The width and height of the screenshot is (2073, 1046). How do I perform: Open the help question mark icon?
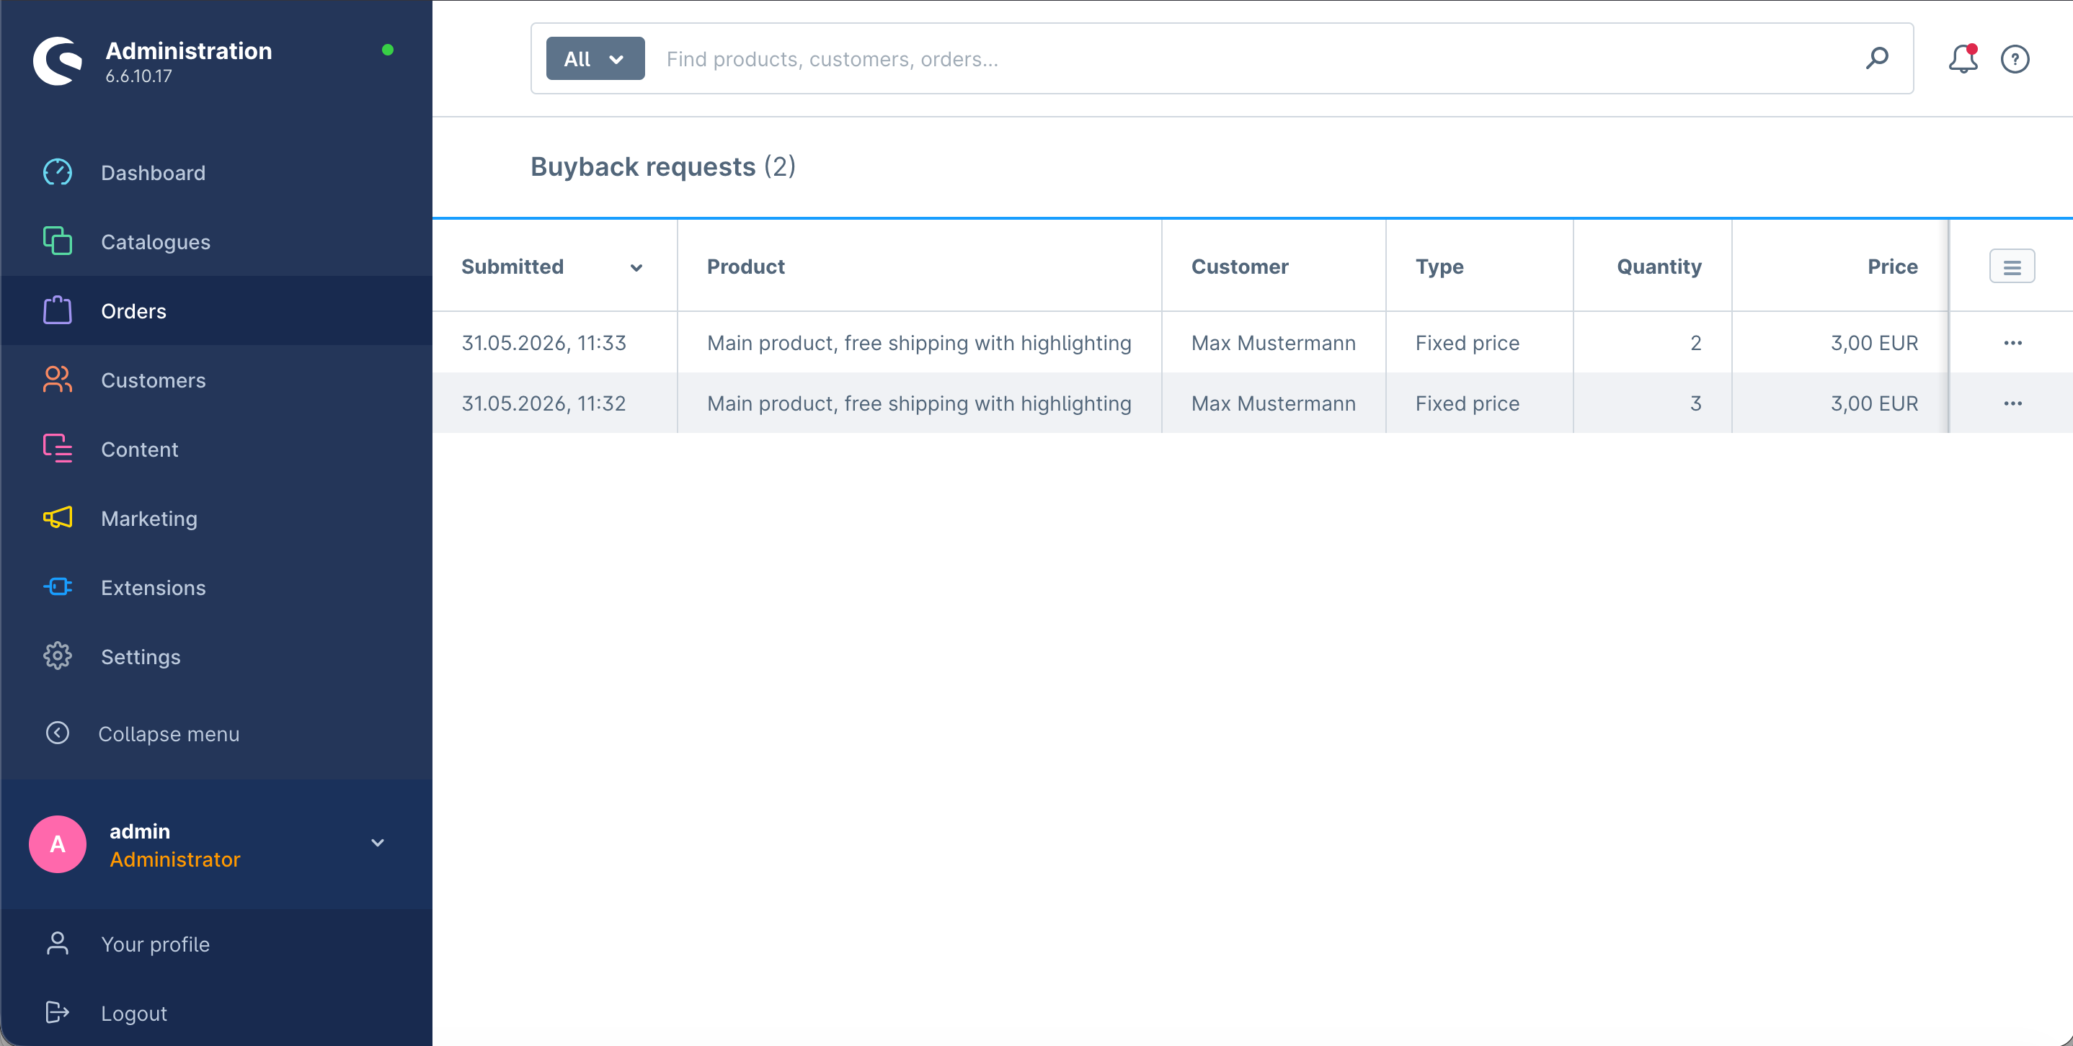(x=2015, y=58)
